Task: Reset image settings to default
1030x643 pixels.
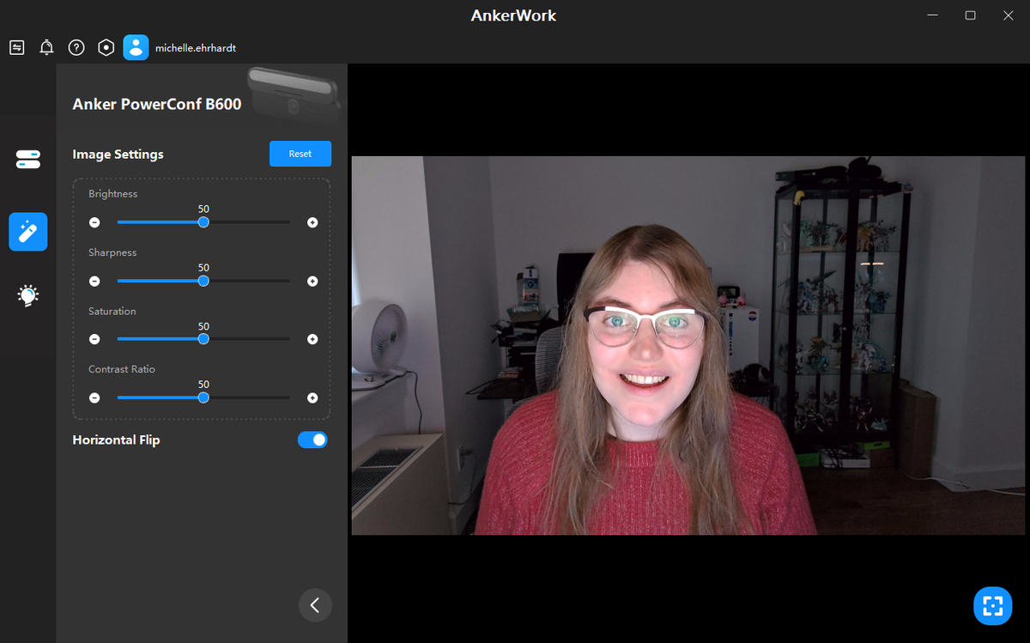Action: coord(300,154)
